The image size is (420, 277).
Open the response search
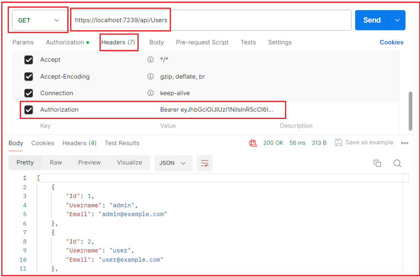click(397, 163)
